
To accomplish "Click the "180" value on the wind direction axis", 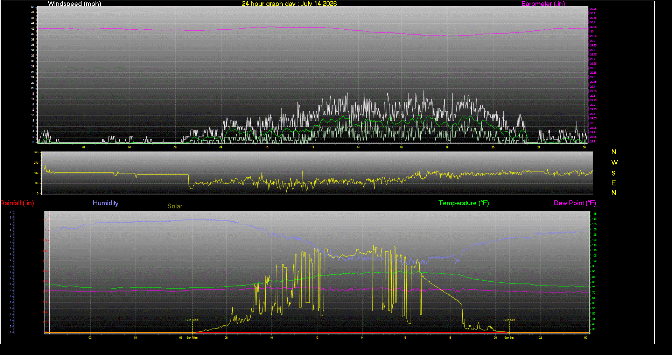I will point(36,173).
